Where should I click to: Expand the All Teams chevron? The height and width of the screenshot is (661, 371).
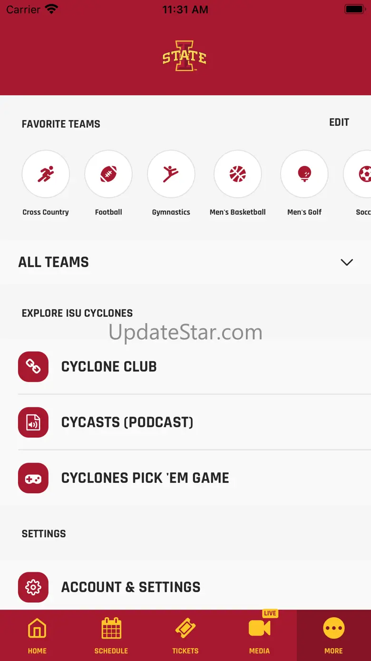tap(347, 262)
